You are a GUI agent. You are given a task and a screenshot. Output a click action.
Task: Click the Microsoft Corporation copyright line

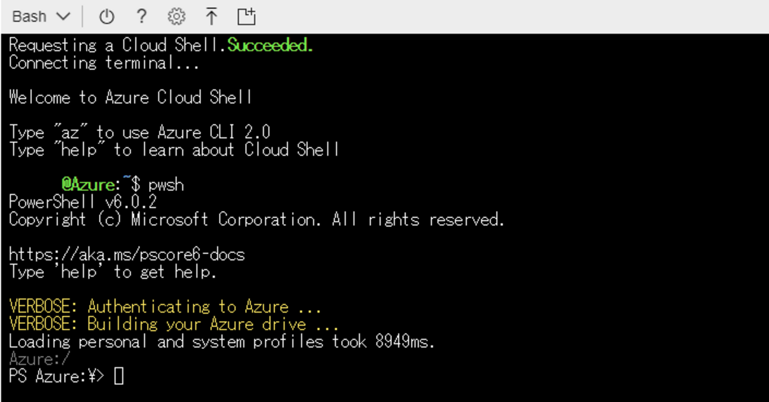256,220
